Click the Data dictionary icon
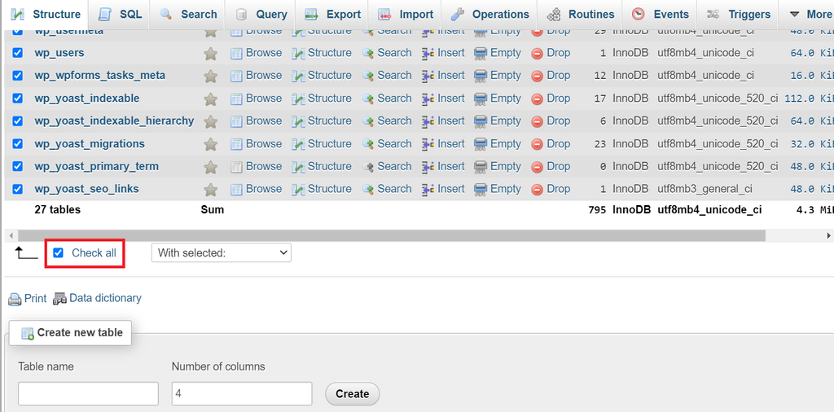834x412 pixels. point(59,299)
